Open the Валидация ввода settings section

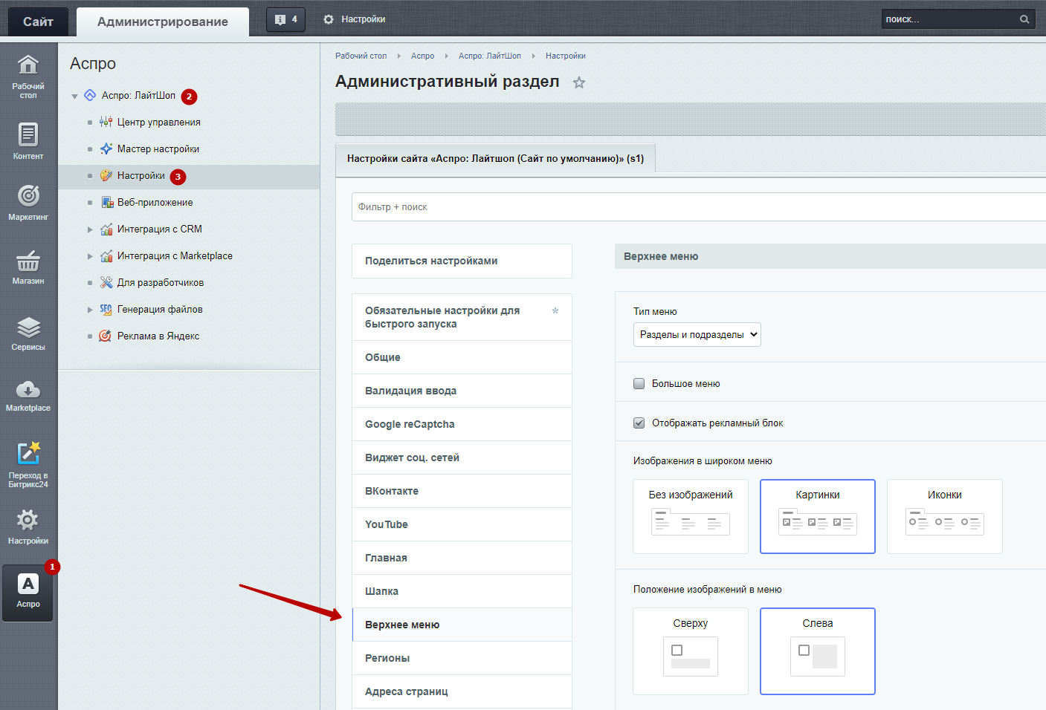(x=462, y=391)
